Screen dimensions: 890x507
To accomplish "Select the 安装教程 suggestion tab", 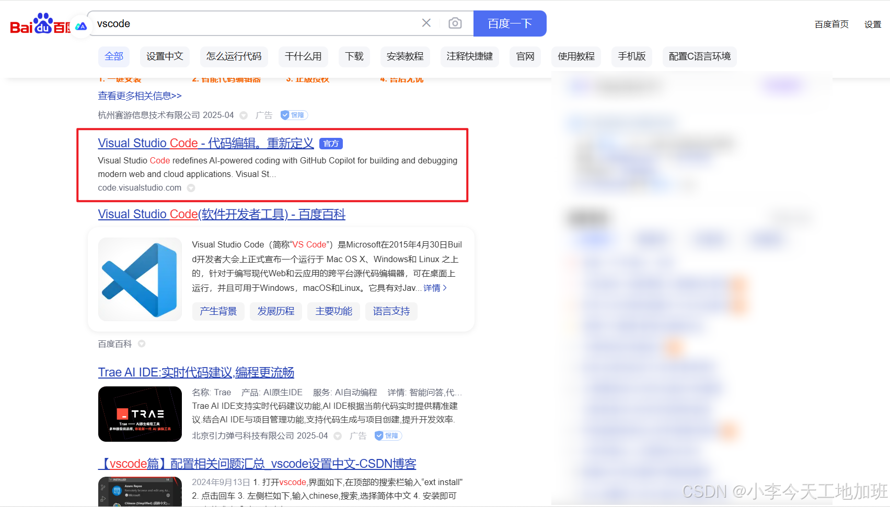I will tap(405, 56).
